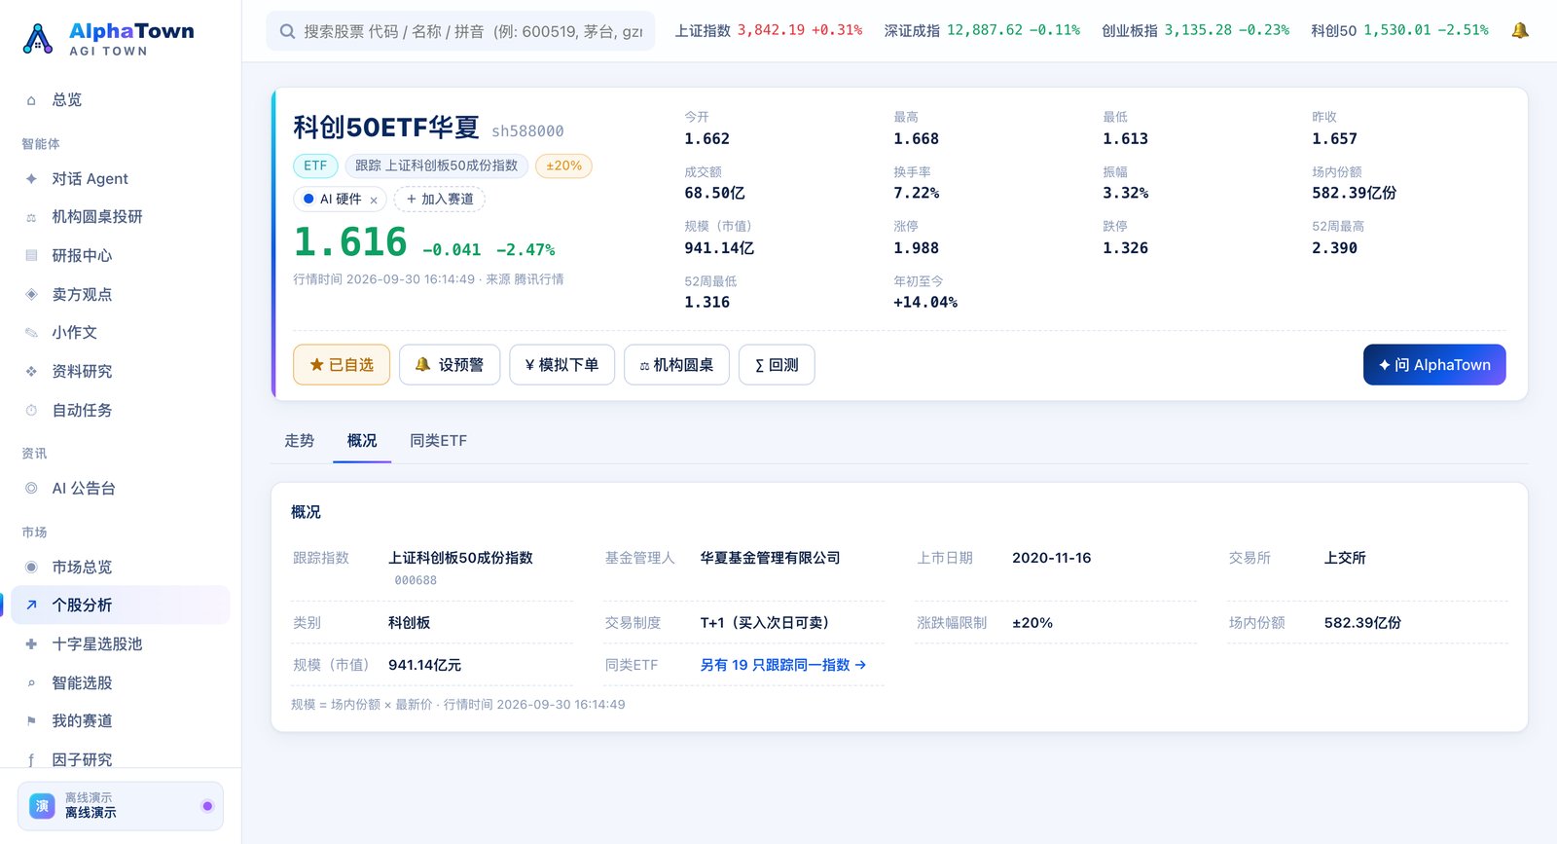Open 我的赛道 sidebar item
The width and height of the screenshot is (1557, 844).
point(121,721)
